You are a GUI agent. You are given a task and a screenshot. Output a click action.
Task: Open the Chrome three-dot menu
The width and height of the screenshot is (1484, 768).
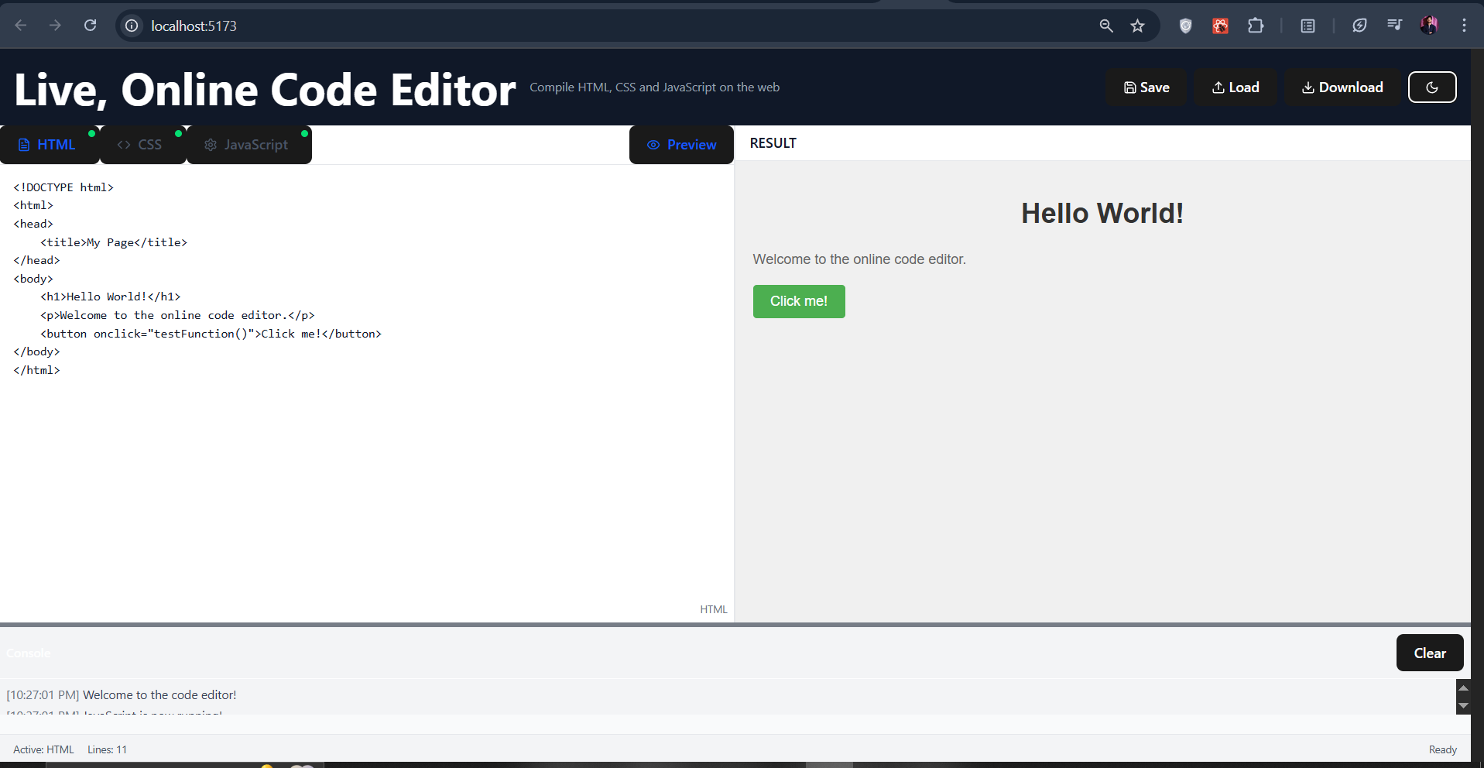point(1464,26)
